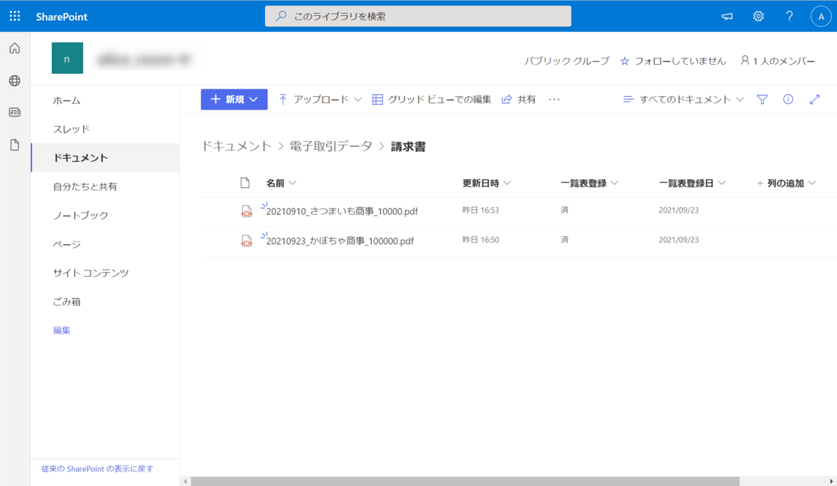The image size is (837, 486).
Task: Select スレッド in the left navigation
Action: point(70,129)
